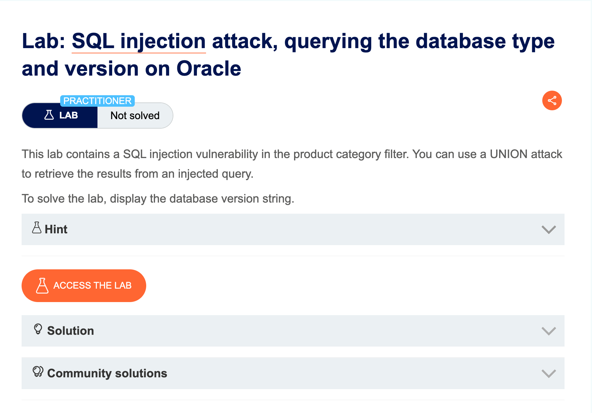This screenshot has height=413, width=592.
Task: Click the flask icon in the Access button
Action: click(42, 286)
